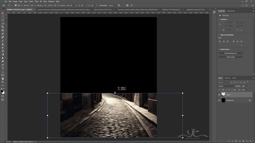Hide the Background layer eye icon
This screenshot has height=143, width=255.
(x=219, y=100)
